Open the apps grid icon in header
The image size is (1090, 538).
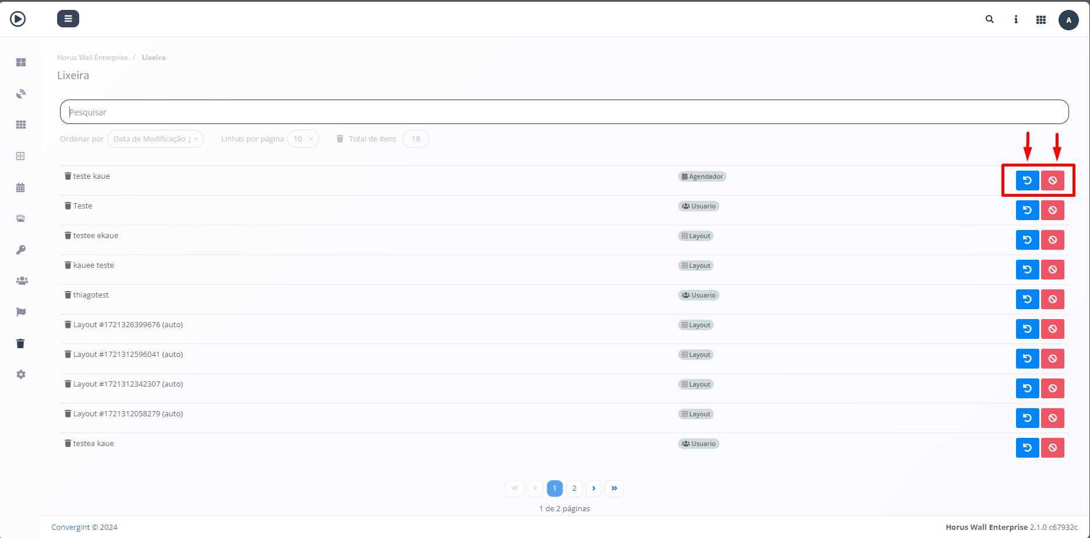1040,20
